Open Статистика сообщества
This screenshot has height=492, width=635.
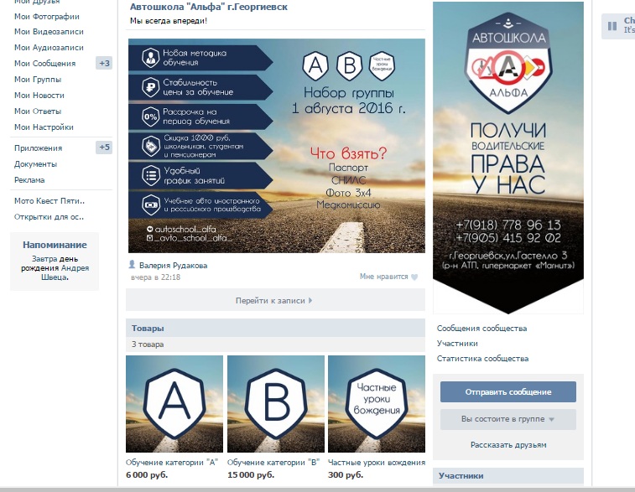[482, 359]
